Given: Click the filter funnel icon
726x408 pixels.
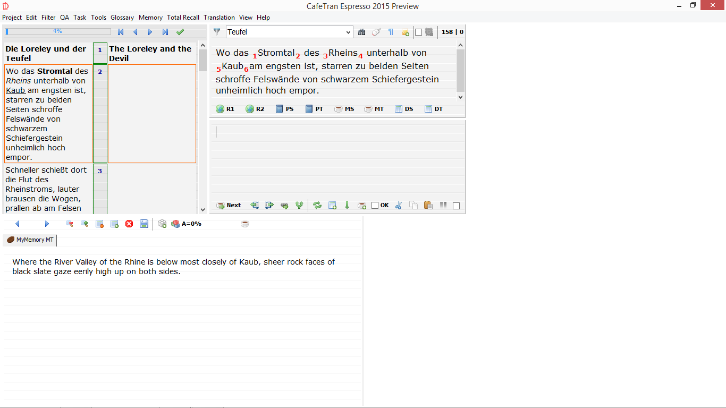Looking at the screenshot, I should click(x=217, y=32).
